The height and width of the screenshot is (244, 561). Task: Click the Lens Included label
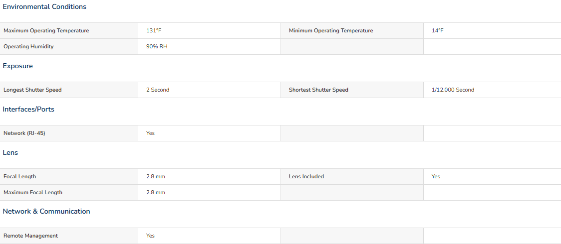click(306, 177)
